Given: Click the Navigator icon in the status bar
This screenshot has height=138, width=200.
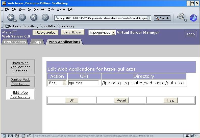Looking at the screenshot, I should point(4,136).
